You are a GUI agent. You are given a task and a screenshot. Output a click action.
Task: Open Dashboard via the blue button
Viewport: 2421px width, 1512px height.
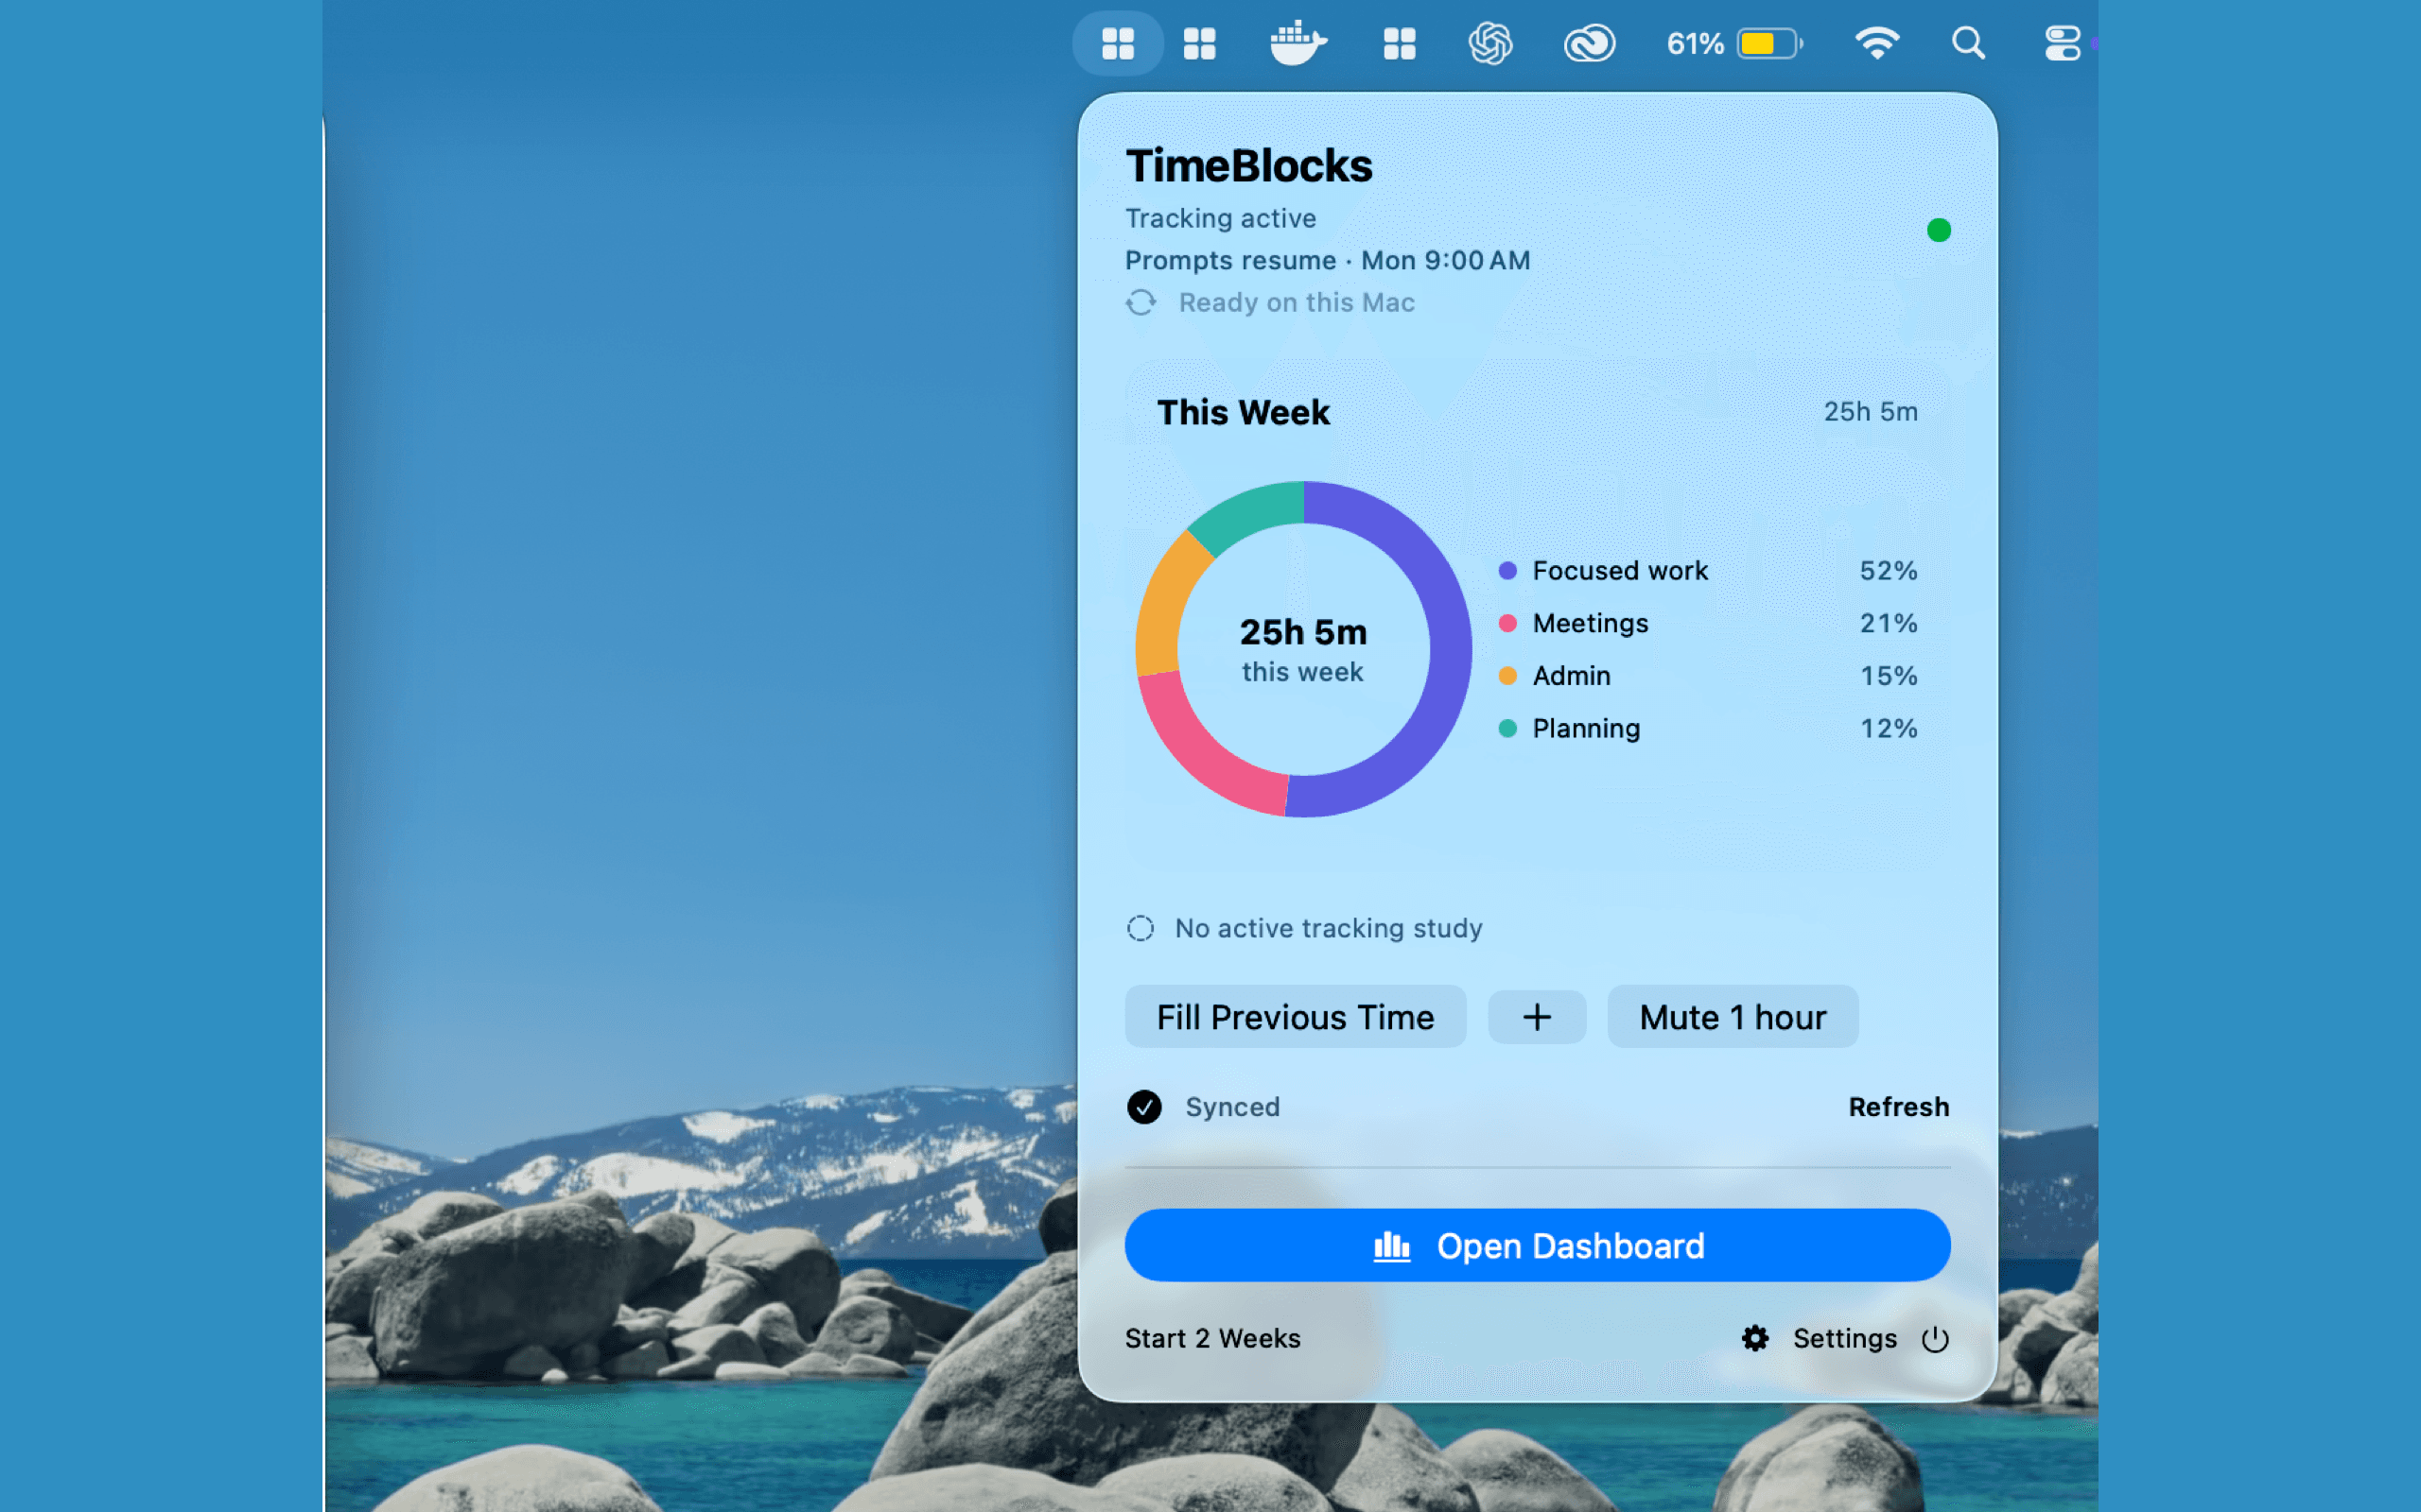[1537, 1245]
